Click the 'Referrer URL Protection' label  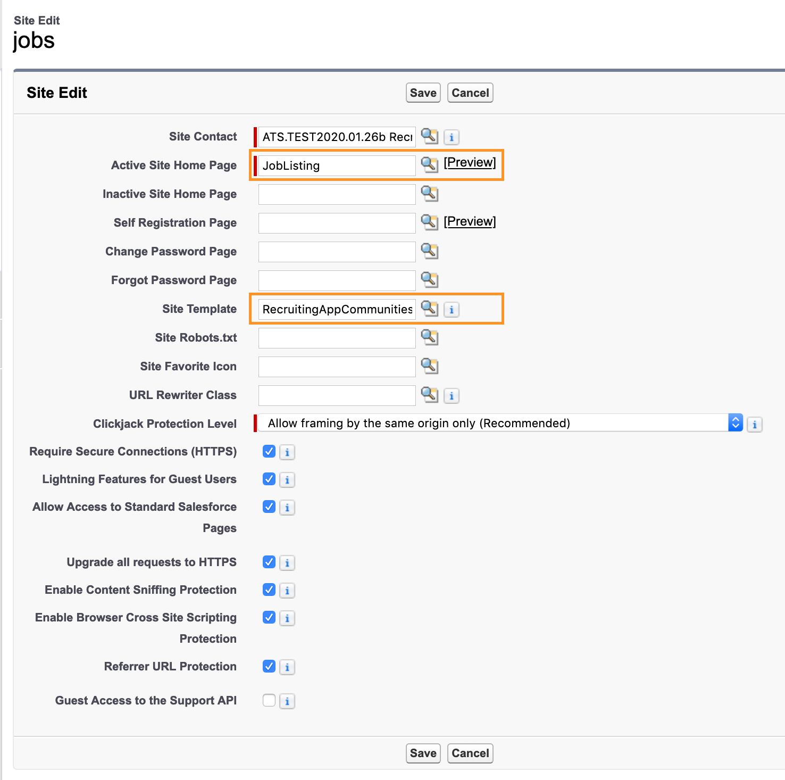pyautogui.click(x=170, y=666)
